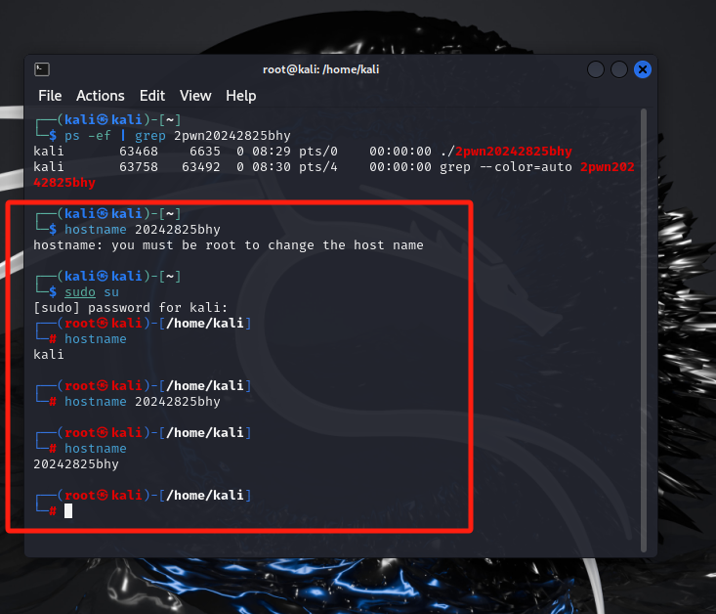The width and height of the screenshot is (716, 614).
Task: Click the 'ps -ef | grep 2pwn20242825bhy' command
Action: [x=178, y=136]
